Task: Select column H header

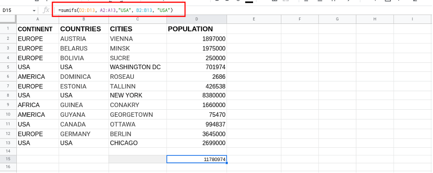Action: [x=375, y=19]
